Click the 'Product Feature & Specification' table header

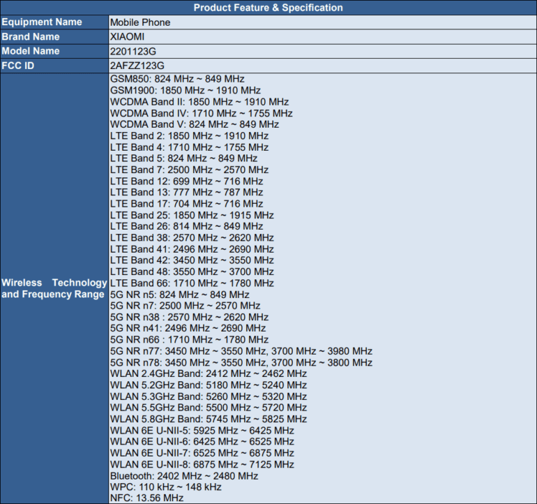click(268, 8)
